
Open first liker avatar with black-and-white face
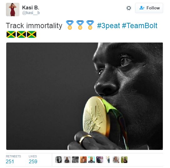tap(59, 160)
